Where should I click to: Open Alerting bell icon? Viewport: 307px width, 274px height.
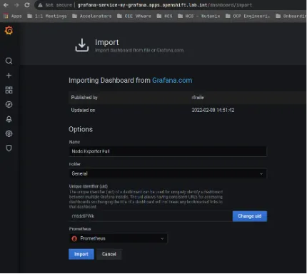(9, 119)
